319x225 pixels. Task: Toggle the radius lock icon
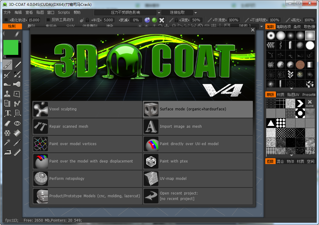point(87,20)
